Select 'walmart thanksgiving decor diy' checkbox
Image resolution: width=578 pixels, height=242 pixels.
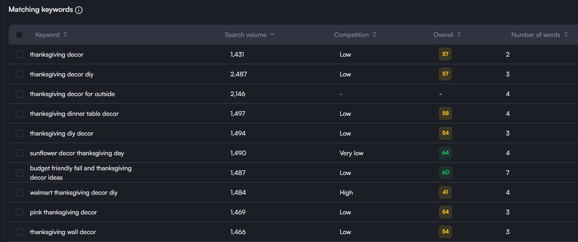[x=19, y=193]
